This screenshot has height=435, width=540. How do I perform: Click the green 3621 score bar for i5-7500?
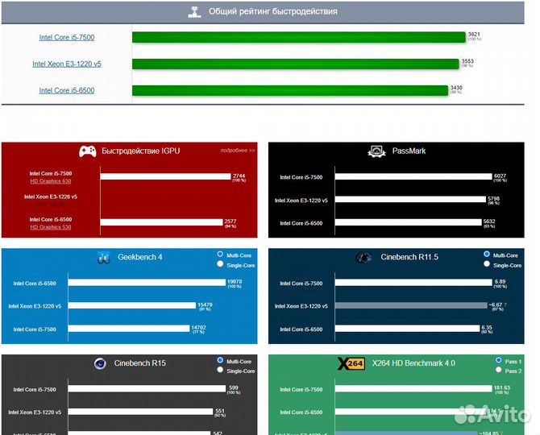pyautogui.click(x=298, y=37)
